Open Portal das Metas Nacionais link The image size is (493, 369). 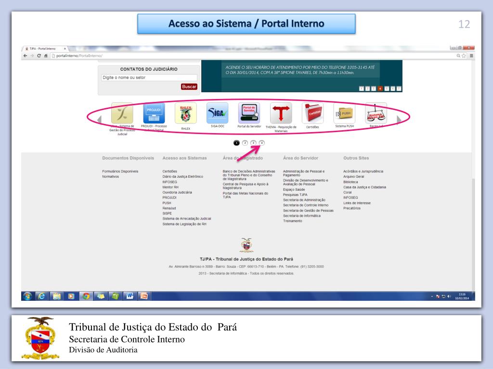tap(245, 195)
